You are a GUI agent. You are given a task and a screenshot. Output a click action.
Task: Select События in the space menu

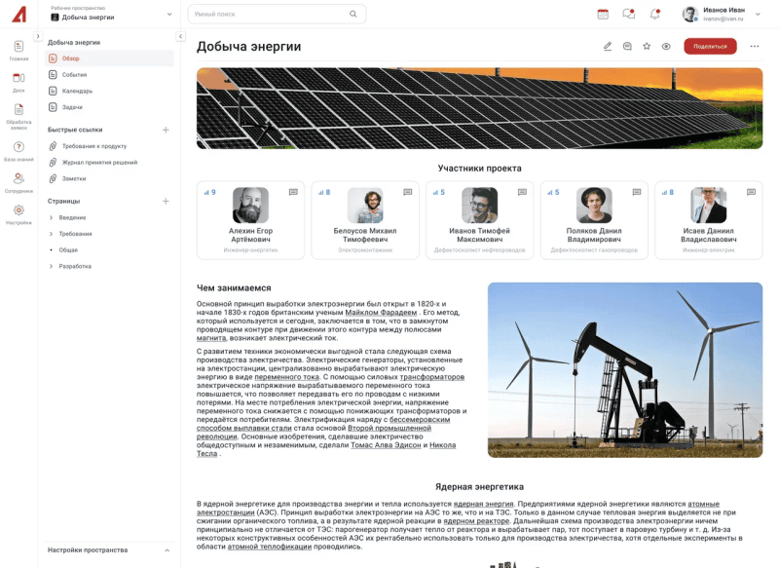coord(74,75)
